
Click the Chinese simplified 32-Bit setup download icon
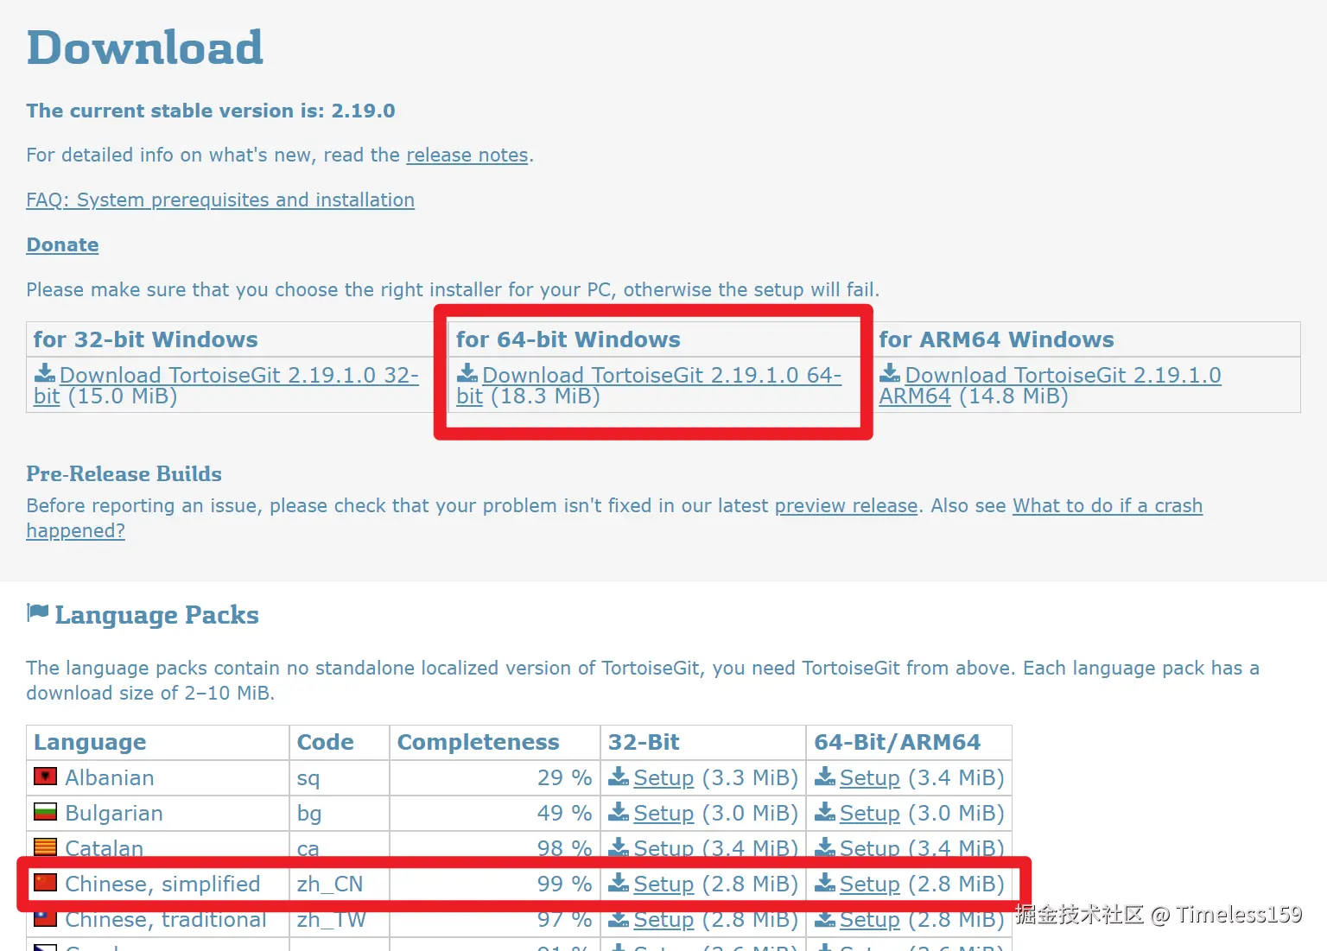coord(619,883)
